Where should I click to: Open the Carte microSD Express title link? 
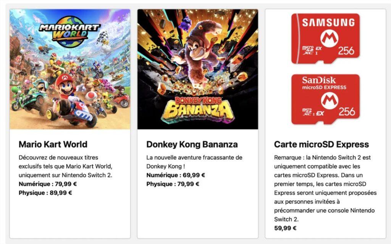(322, 144)
